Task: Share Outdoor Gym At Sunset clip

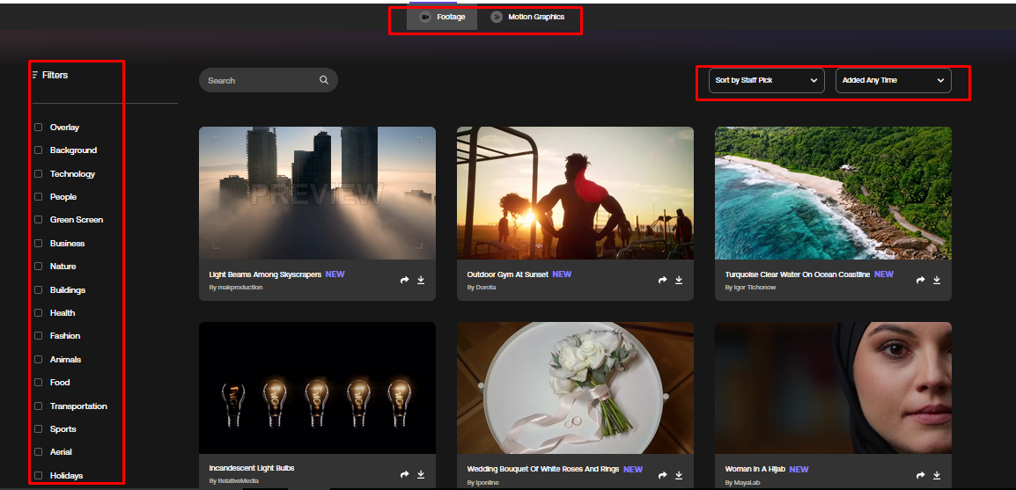Action: (663, 281)
